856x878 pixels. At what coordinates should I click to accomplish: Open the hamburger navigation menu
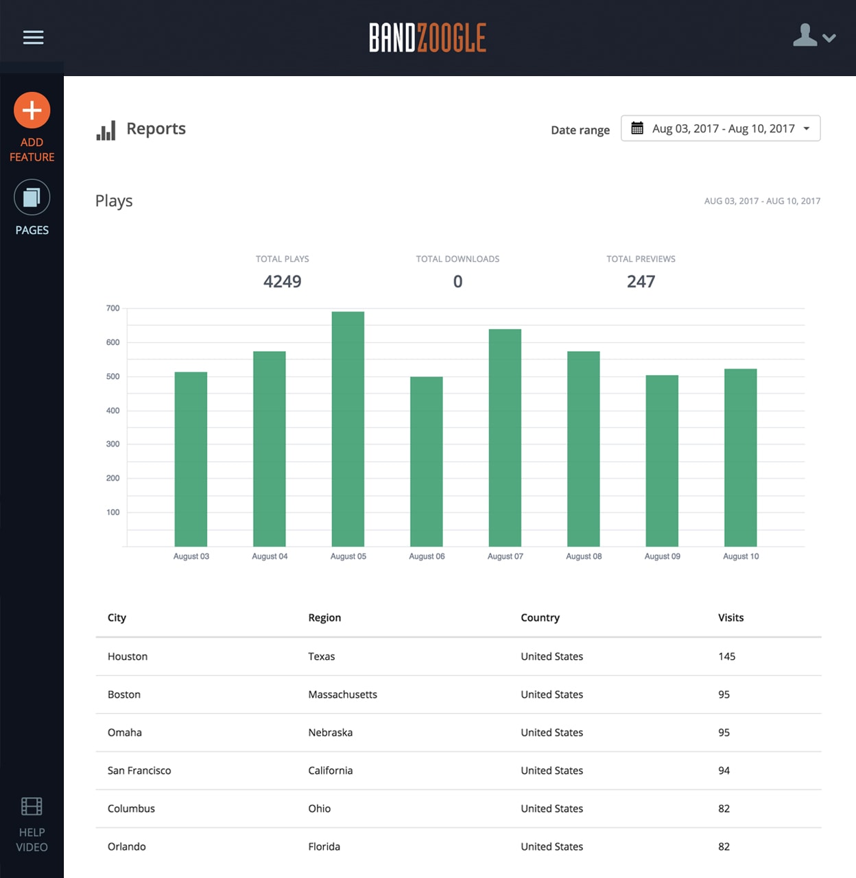click(32, 37)
